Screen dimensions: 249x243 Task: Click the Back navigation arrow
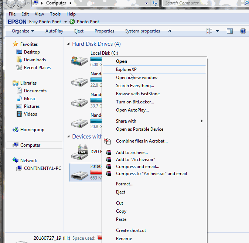11,3
